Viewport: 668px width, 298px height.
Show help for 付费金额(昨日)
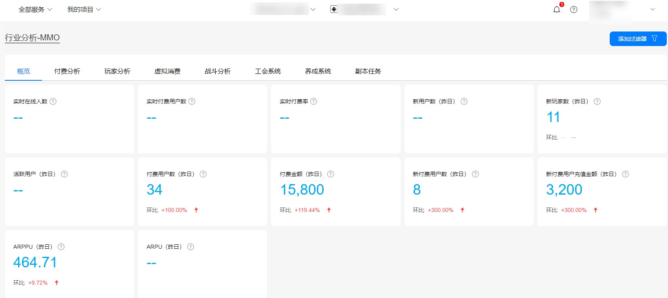[331, 174]
